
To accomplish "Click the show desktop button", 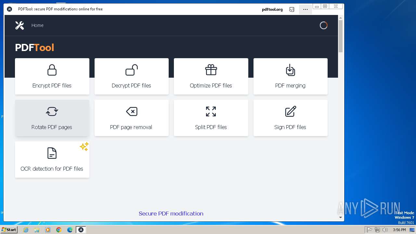I will coord(412,230).
